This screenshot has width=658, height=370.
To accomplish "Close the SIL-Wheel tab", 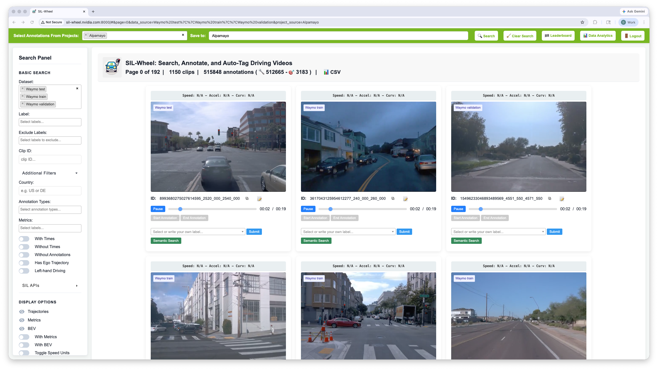I will coord(84,12).
